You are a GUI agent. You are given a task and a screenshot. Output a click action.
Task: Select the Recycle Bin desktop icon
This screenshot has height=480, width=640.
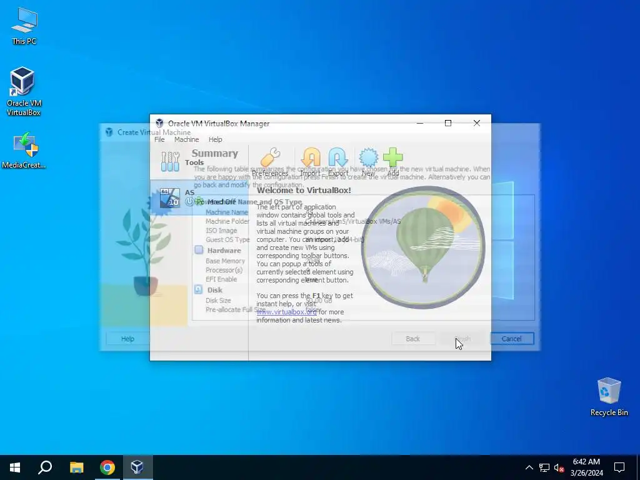click(x=609, y=397)
